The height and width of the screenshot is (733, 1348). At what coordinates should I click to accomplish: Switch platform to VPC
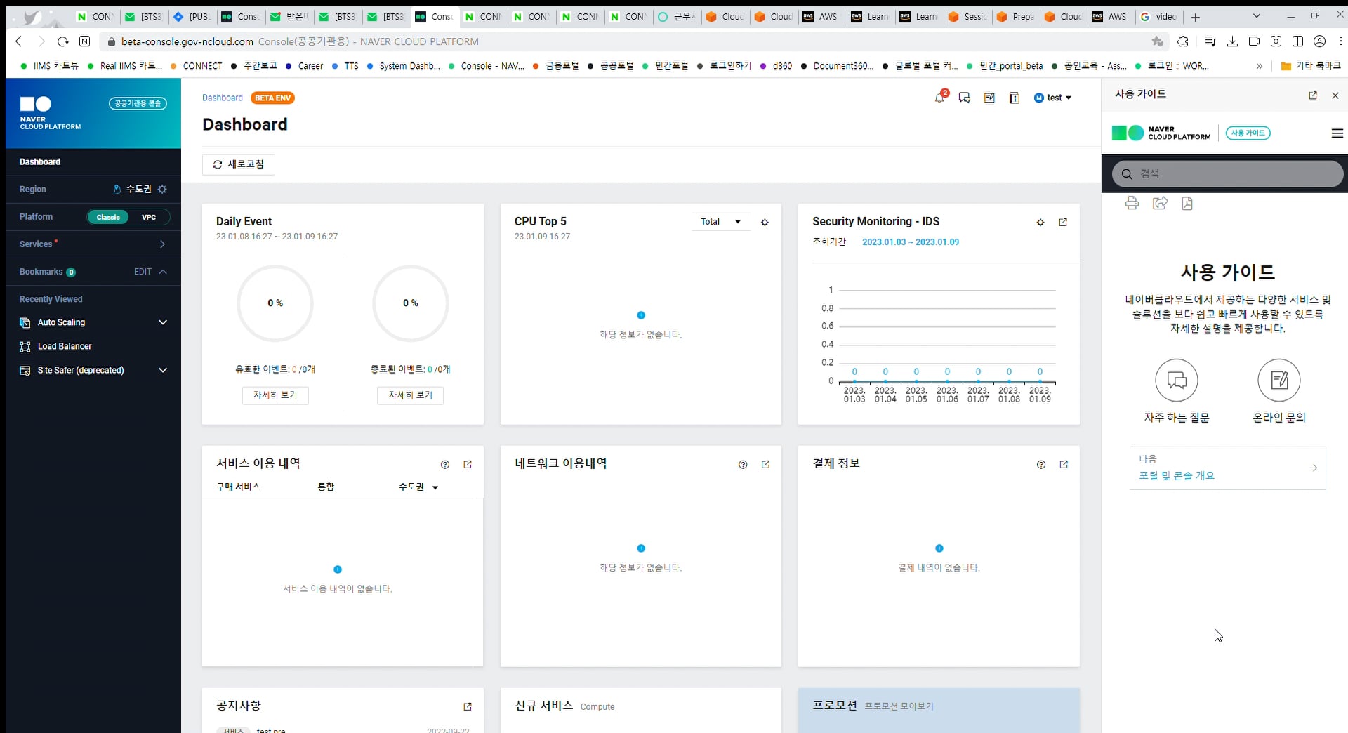[x=148, y=217]
